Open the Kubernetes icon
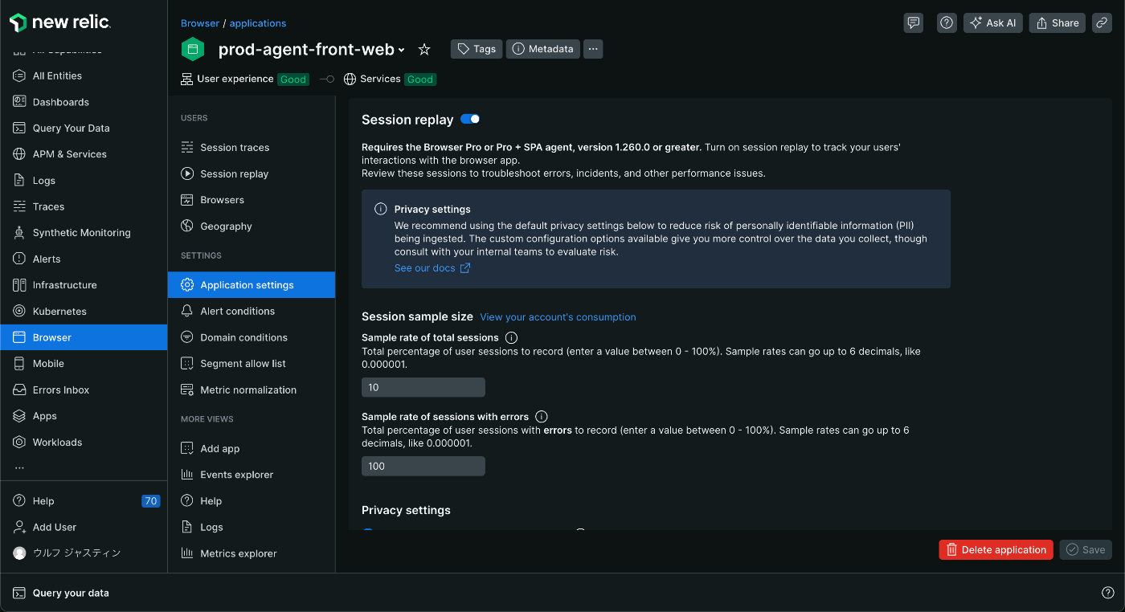 (19, 311)
